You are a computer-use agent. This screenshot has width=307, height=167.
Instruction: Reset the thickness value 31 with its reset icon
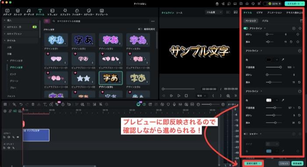click(x=300, y=123)
